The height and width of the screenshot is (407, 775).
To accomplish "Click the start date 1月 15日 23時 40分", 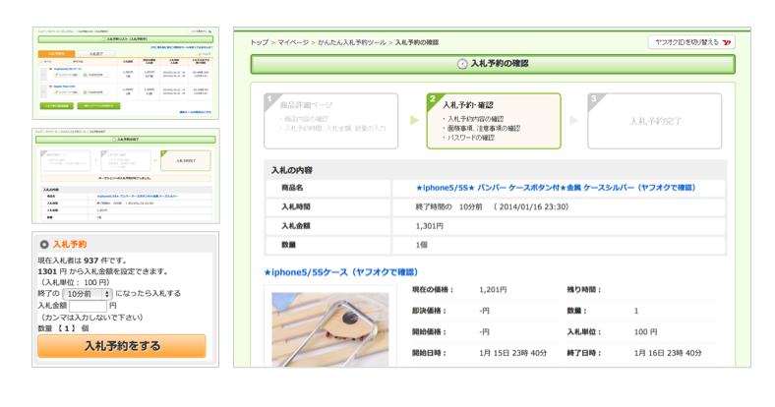I will pyautogui.click(x=513, y=353).
